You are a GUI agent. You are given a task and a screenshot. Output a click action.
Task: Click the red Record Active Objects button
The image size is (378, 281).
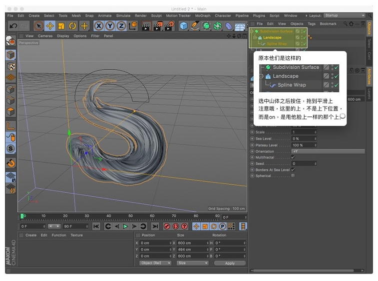pyautogui.click(x=167, y=226)
